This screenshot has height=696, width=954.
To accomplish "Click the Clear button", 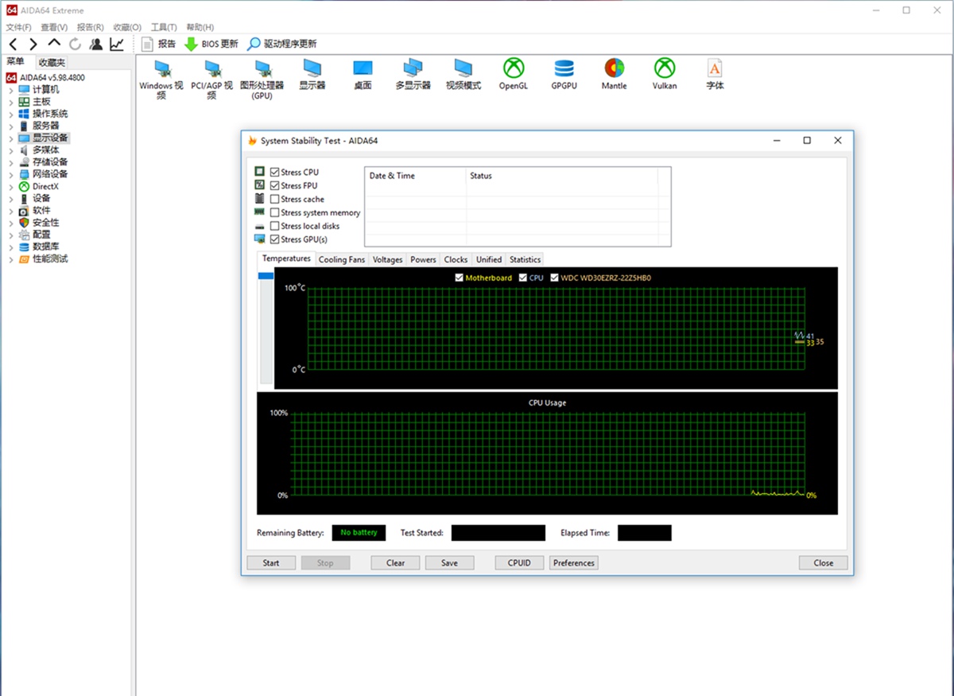I will click(395, 562).
